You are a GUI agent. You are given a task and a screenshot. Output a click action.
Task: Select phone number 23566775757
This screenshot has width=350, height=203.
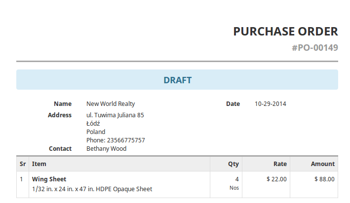pyautogui.click(x=126, y=140)
